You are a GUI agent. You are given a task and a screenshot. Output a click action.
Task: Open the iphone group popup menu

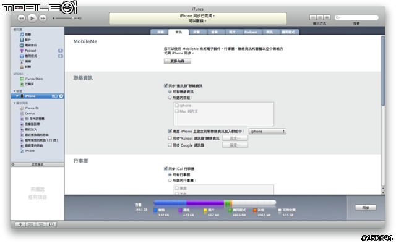(x=267, y=131)
